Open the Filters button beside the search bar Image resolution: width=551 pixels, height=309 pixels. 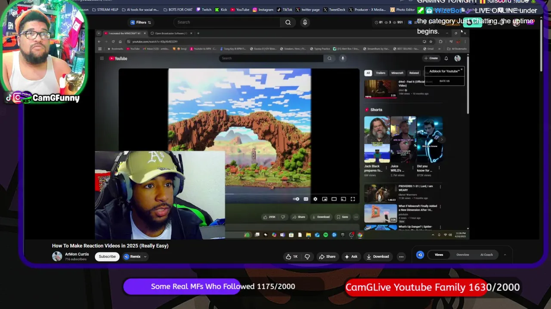[140, 22]
